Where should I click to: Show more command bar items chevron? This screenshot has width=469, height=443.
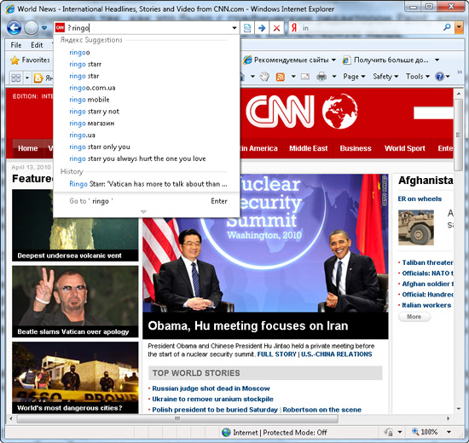pos(460,72)
